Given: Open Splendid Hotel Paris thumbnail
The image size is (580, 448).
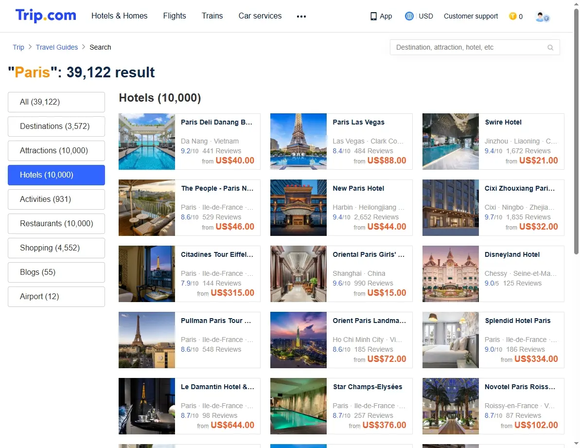Looking at the screenshot, I should [451, 340].
